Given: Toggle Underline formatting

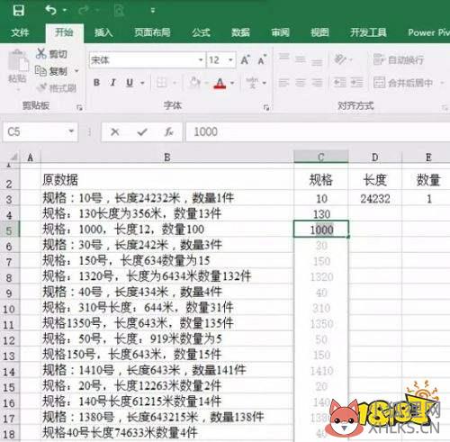Looking at the screenshot, I should (x=130, y=83).
